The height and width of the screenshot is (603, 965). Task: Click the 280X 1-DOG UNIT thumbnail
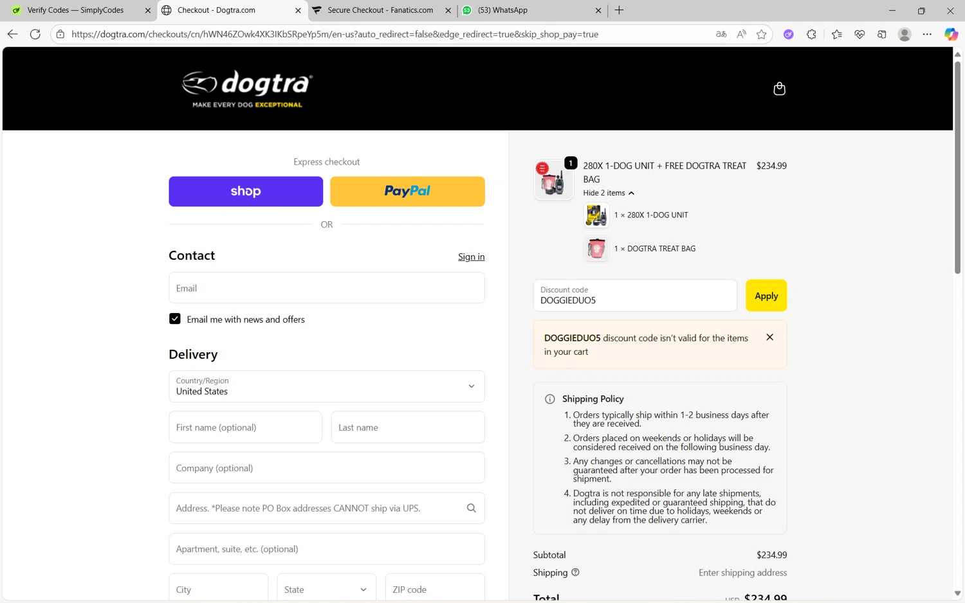(x=596, y=215)
